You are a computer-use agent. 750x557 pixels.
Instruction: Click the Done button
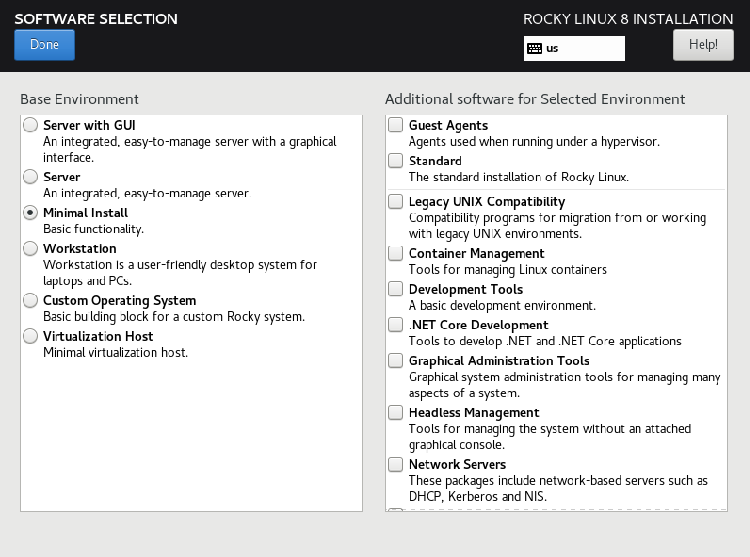tap(45, 45)
